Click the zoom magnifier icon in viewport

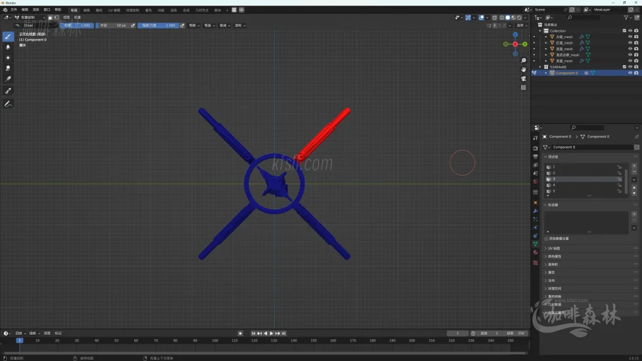coord(524,61)
